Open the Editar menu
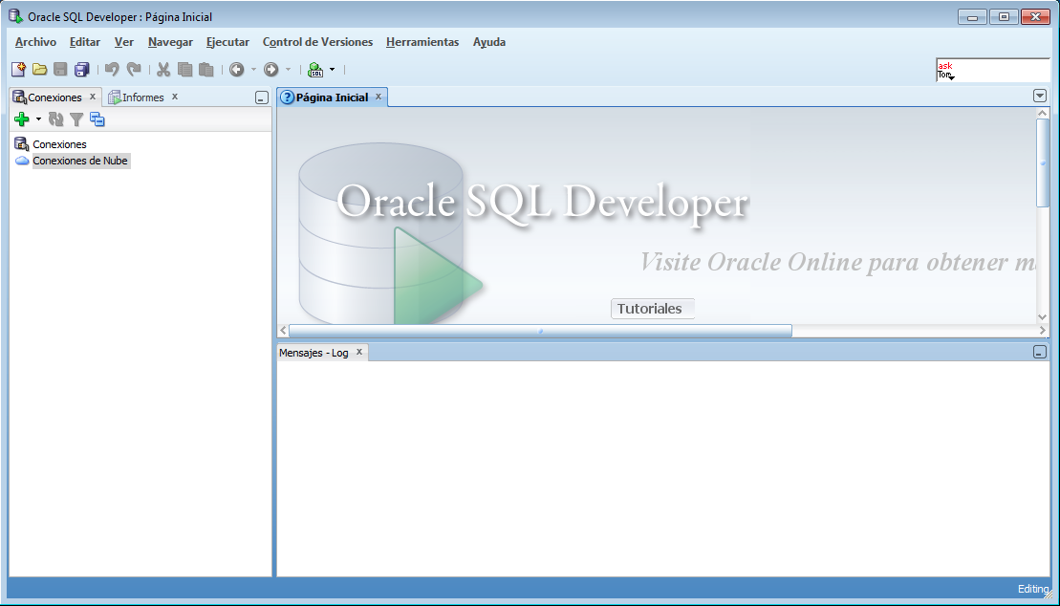This screenshot has height=606, width=1060. (85, 42)
